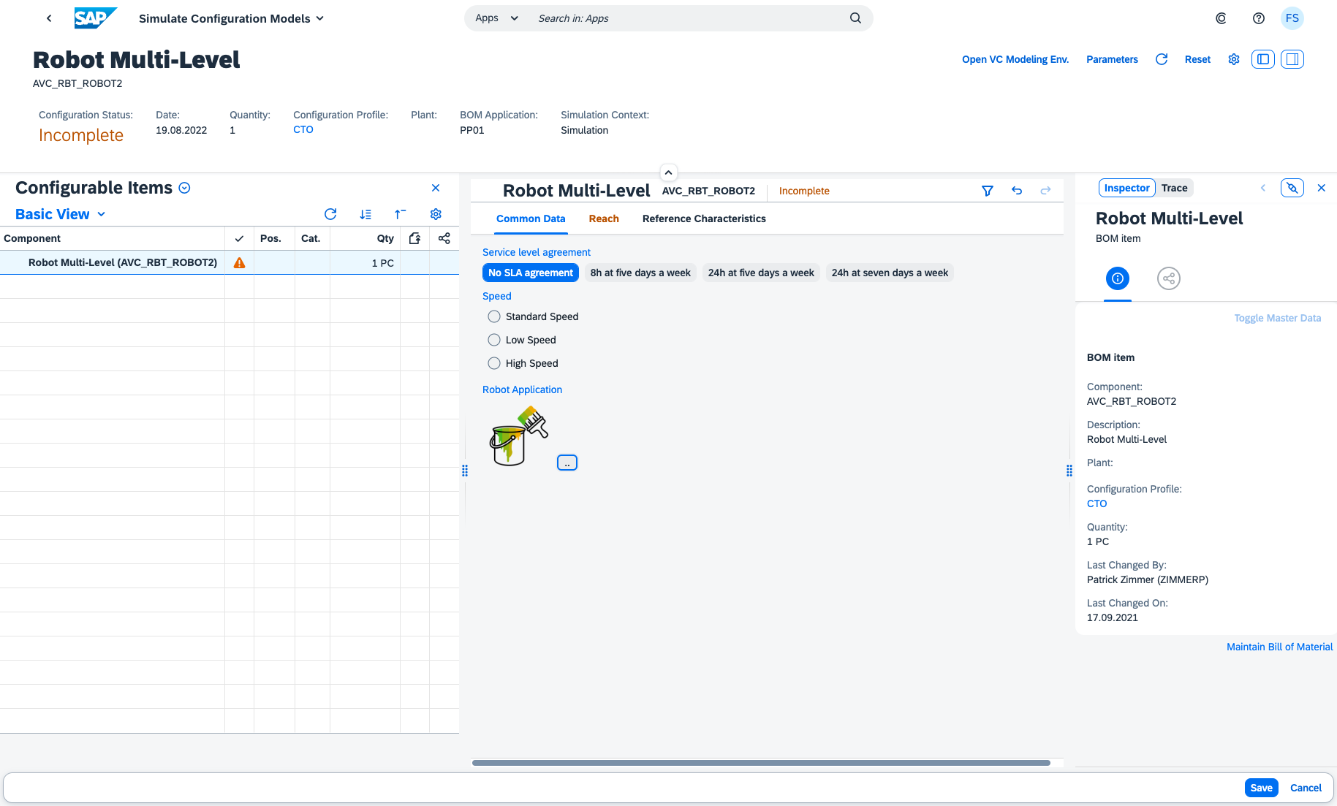Screen dimensions: 1337x806
Task: Open the search magnifier icon
Action: click(855, 18)
